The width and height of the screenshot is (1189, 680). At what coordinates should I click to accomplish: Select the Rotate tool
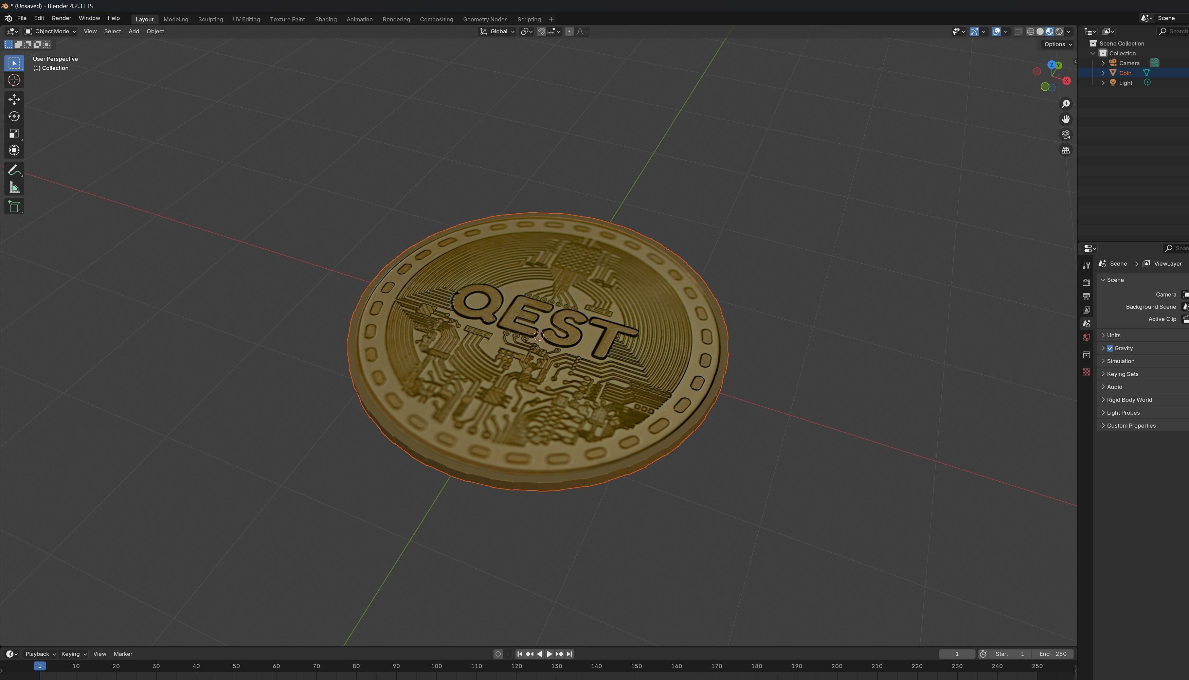[x=14, y=116]
